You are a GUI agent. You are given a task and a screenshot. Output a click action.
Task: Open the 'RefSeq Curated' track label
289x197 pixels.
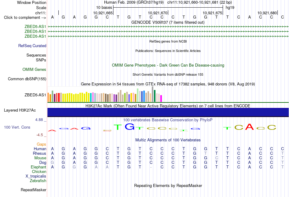click(x=32, y=46)
